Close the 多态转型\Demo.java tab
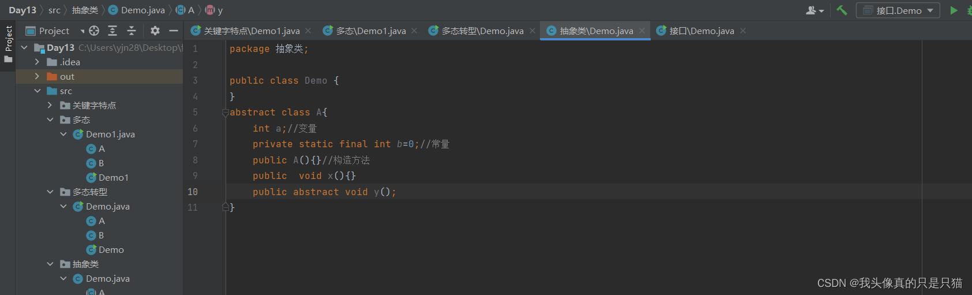The image size is (972, 295). pos(532,31)
